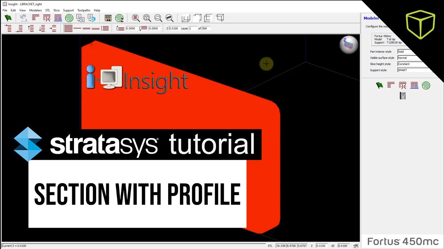Click the zoom window magnifier icon
The width and height of the screenshot is (444, 249).
158,18
